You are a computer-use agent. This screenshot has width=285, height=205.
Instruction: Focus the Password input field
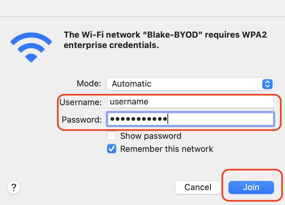191,119
